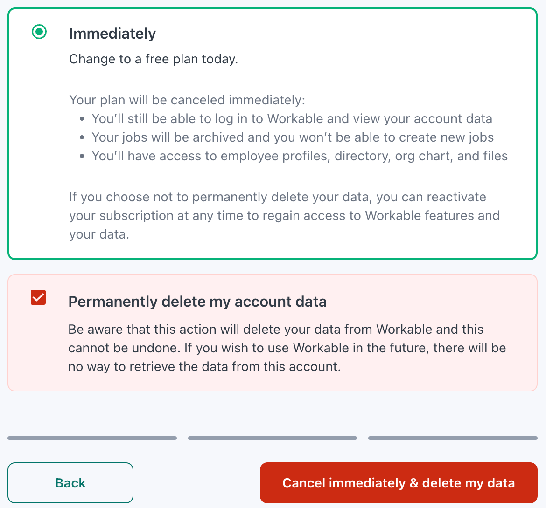Click "Change to a free plan today." text
Image resolution: width=546 pixels, height=508 pixels.
click(x=154, y=59)
